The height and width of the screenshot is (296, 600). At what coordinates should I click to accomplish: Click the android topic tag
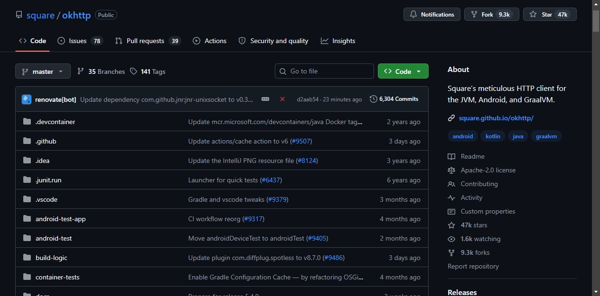click(x=463, y=136)
